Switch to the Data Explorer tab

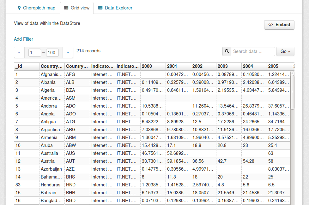pos(115,8)
